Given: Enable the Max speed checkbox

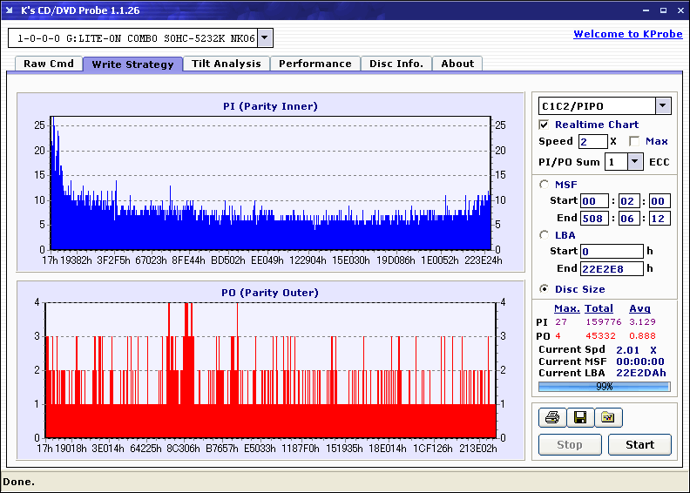Looking at the screenshot, I should 634,141.
